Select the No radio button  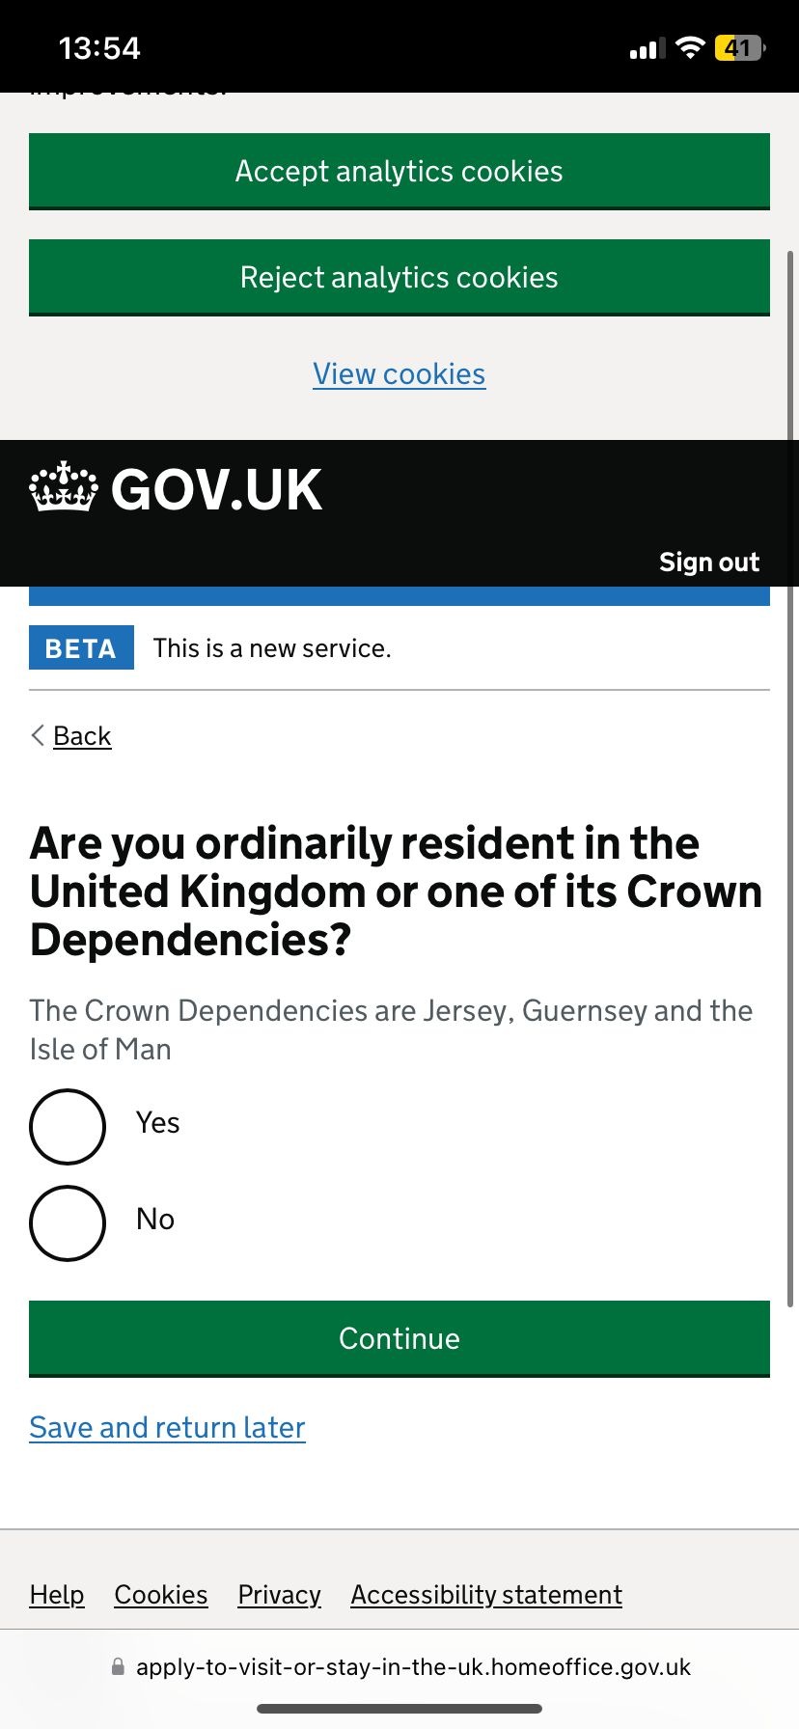[68, 1222]
